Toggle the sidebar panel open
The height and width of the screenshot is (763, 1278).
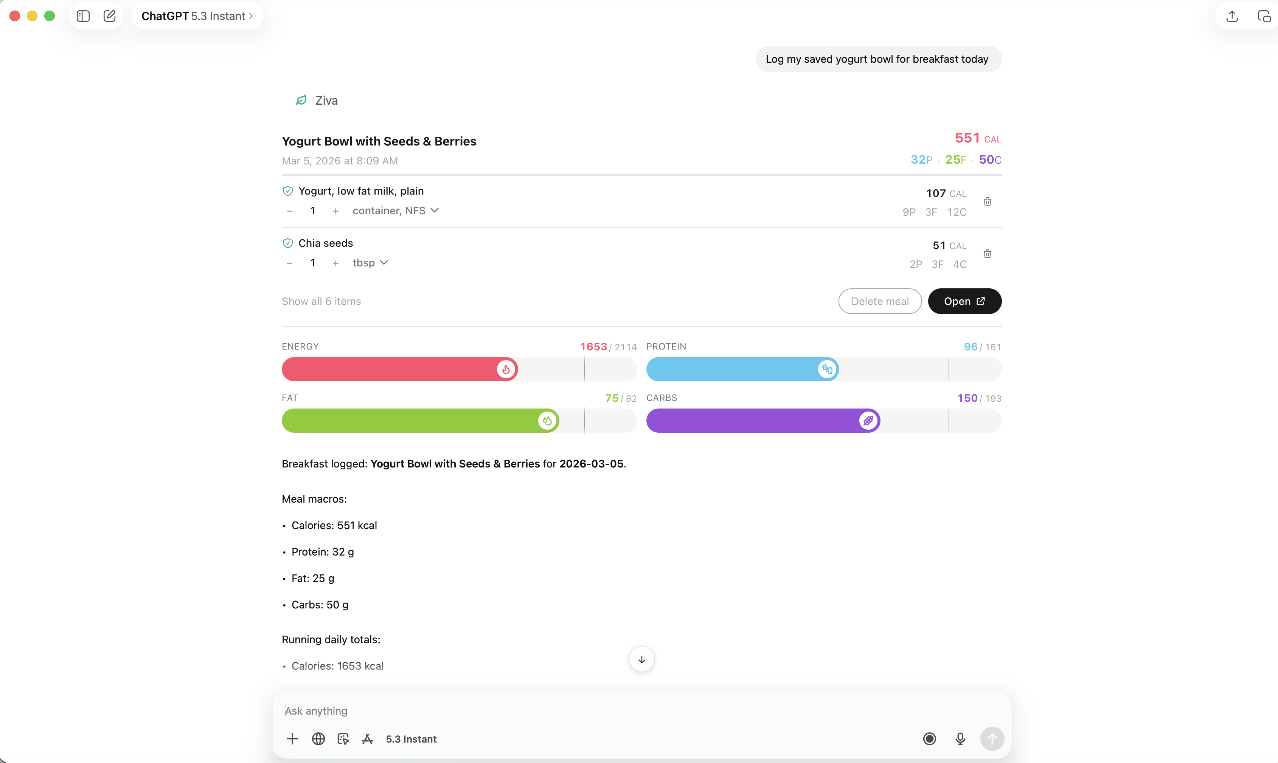[x=82, y=16]
